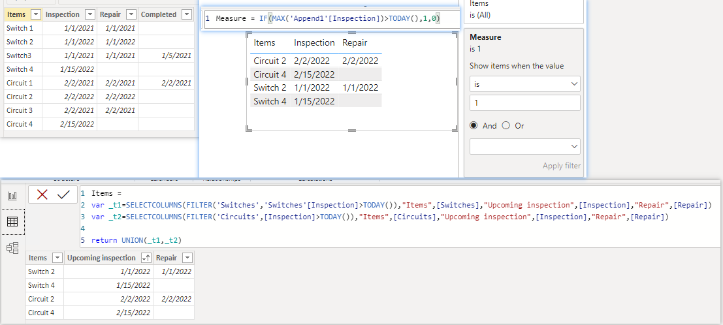The height and width of the screenshot is (325, 723).
Task: Open Repair column dropdown in bottom table
Action: click(x=187, y=258)
